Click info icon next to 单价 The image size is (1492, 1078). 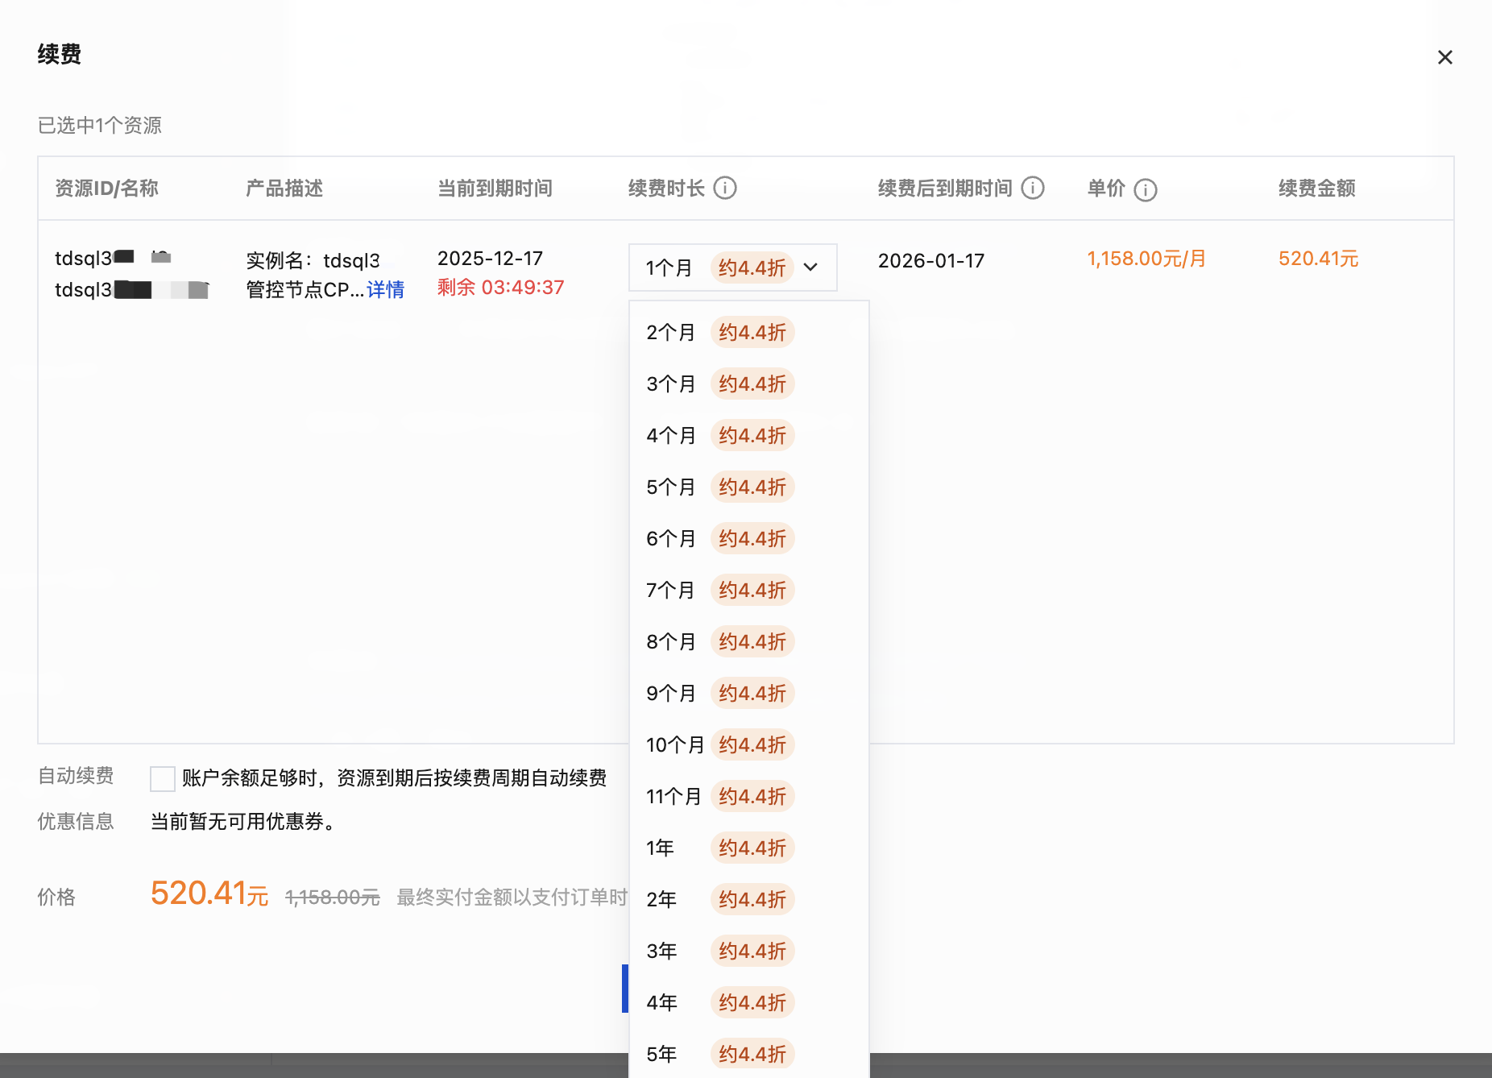coord(1145,190)
